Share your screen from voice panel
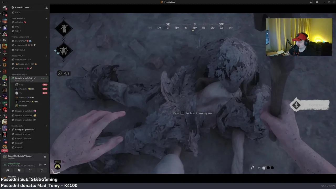This screenshot has height=189, width=336. (19, 170)
